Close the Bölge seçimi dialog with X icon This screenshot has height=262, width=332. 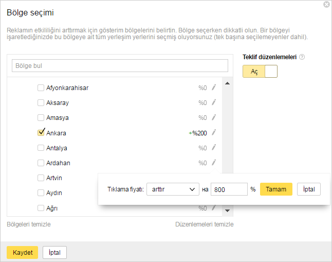pyautogui.click(x=326, y=4)
